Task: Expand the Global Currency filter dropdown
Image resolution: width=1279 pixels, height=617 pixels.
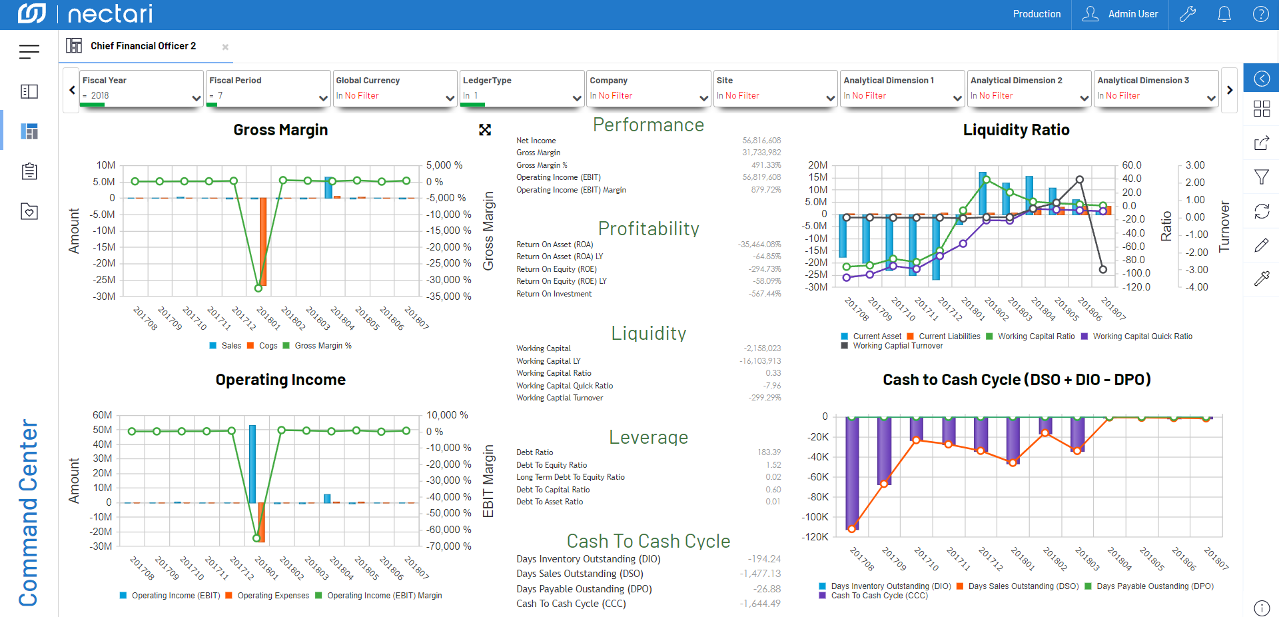Action: [x=450, y=98]
